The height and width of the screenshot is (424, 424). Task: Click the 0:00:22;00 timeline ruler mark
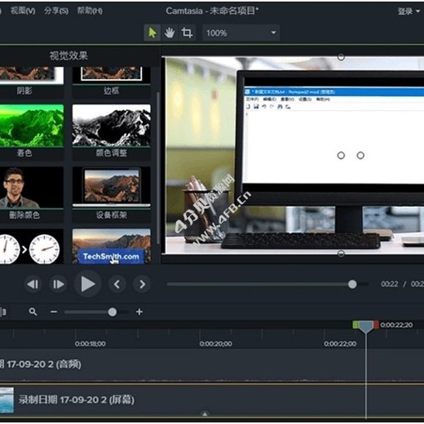click(x=340, y=344)
